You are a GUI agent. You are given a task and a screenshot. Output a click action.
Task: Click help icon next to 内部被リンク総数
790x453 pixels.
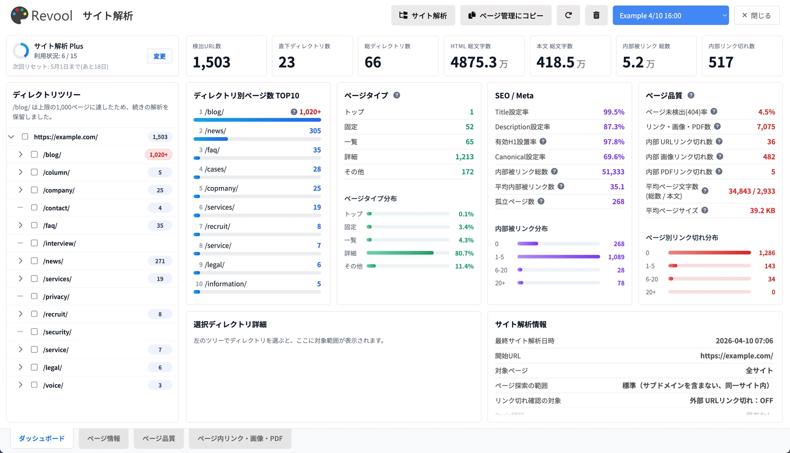click(x=554, y=171)
